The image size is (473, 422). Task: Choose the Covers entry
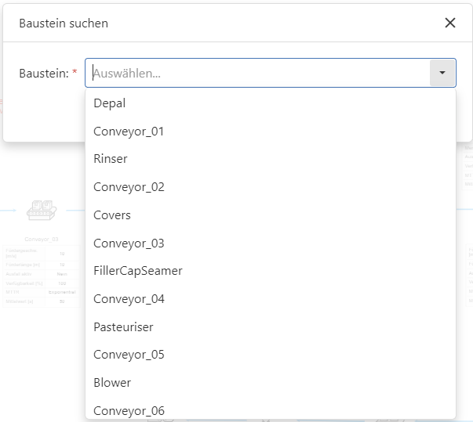pyautogui.click(x=112, y=215)
